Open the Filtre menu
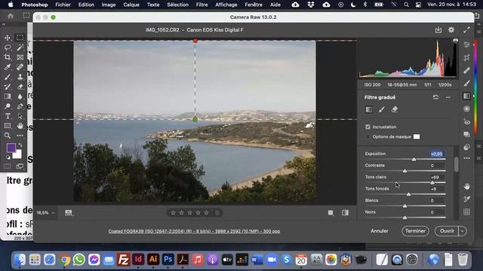 [x=202, y=5]
